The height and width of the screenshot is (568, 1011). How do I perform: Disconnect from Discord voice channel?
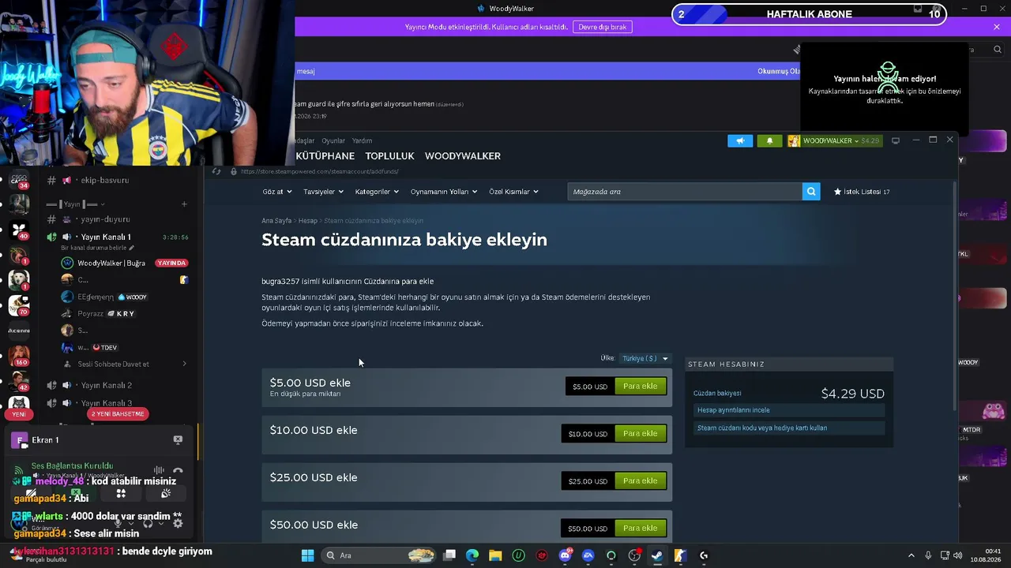coord(178,471)
